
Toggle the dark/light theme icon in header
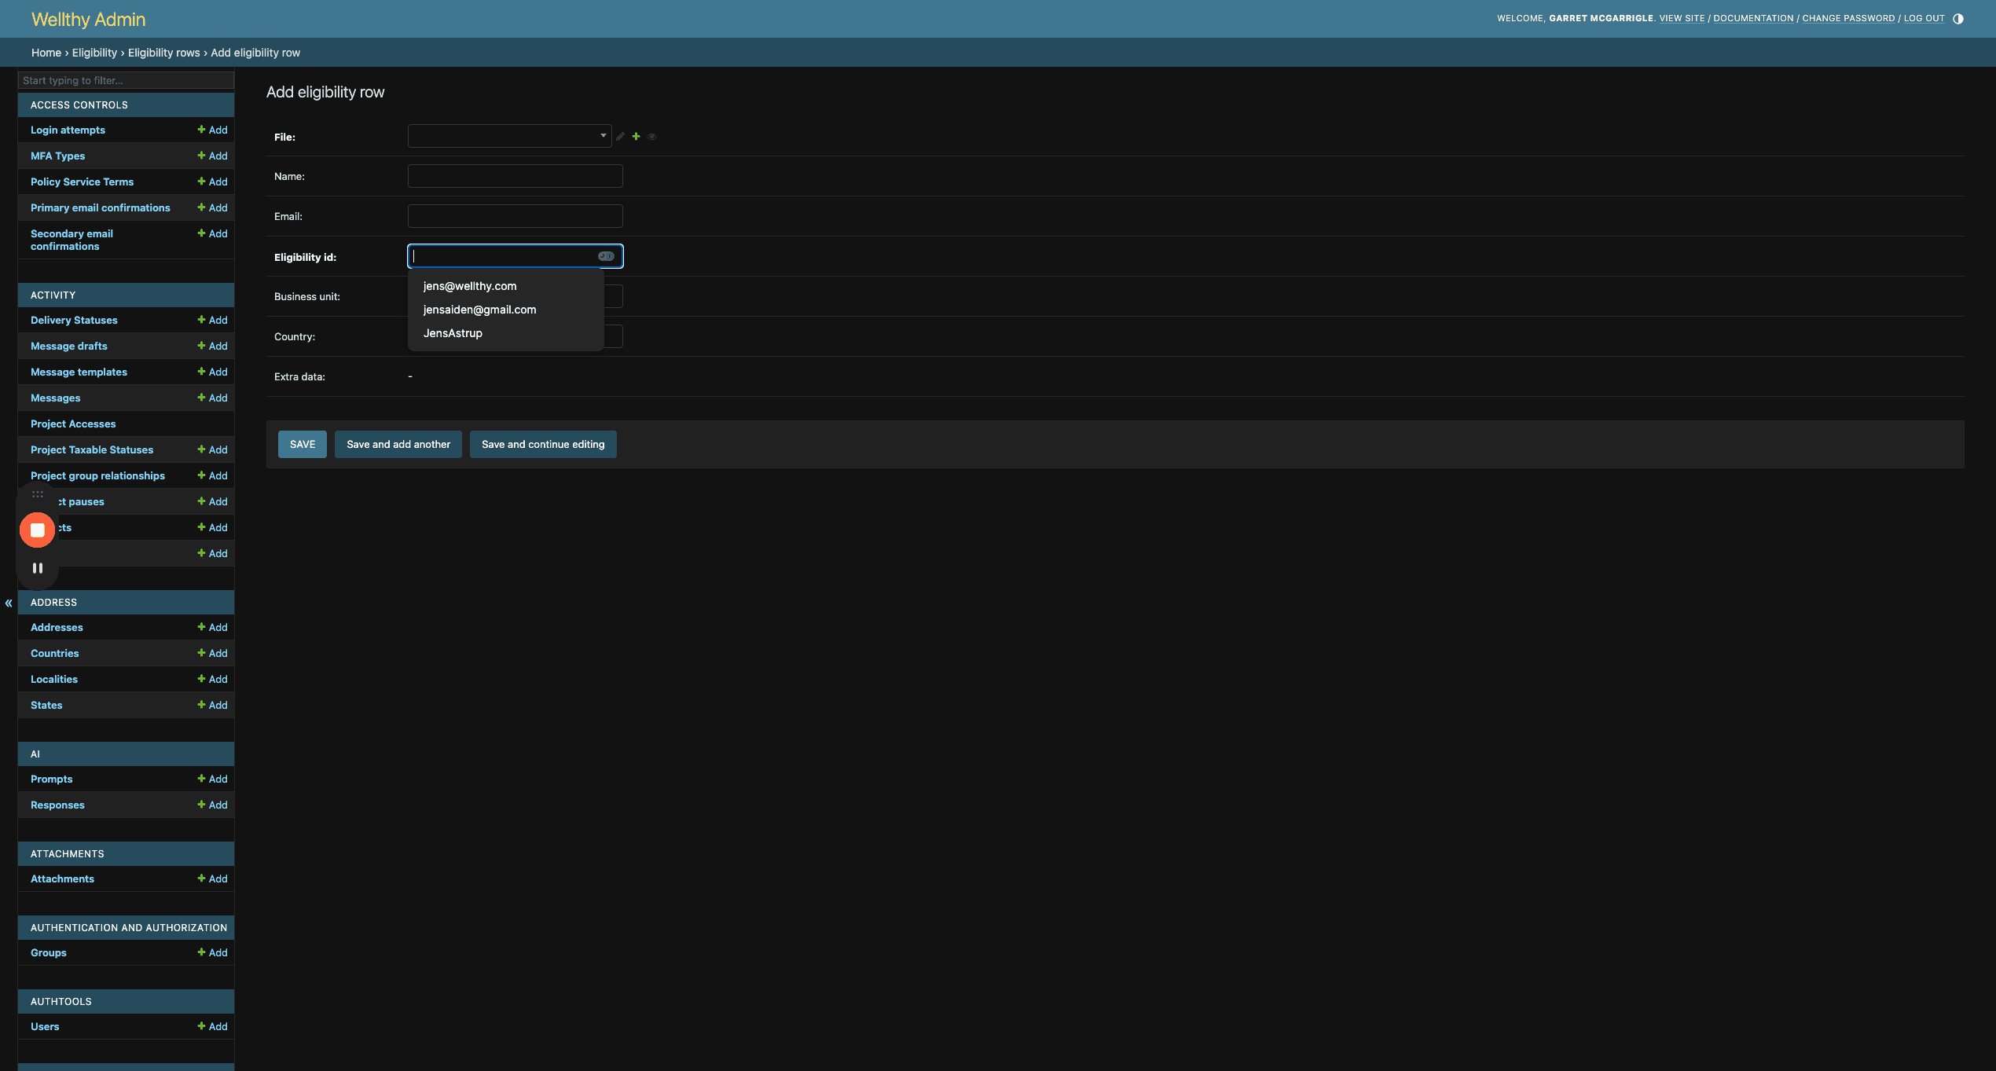pyautogui.click(x=1957, y=19)
